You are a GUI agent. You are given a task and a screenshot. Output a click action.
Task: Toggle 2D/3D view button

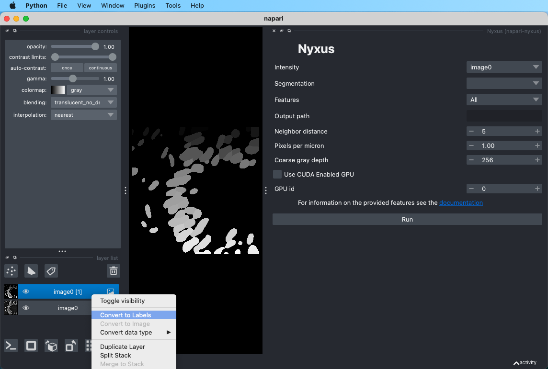pyautogui.click(x=31, y=346)
